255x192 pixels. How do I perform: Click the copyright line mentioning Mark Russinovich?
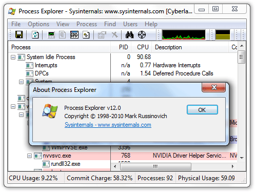(x=115, y=116)
